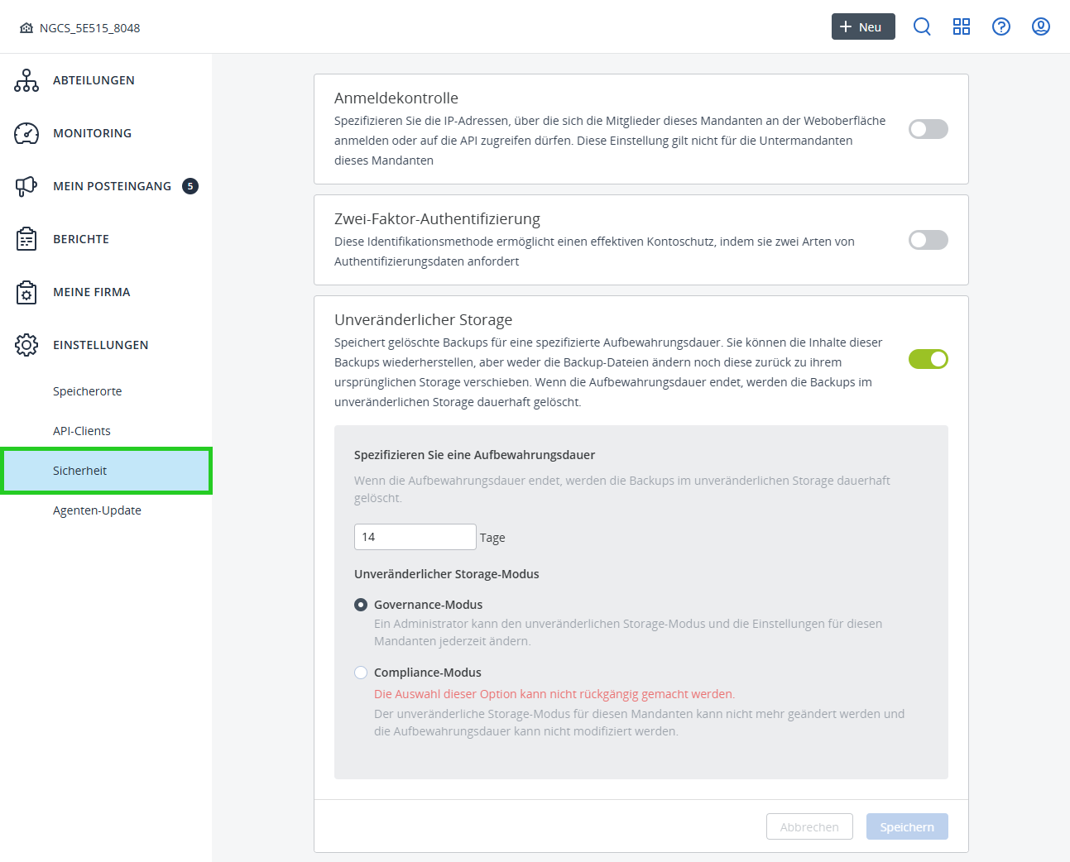
Task: Click the apps grid icon in the header
Action: (962, 26)
